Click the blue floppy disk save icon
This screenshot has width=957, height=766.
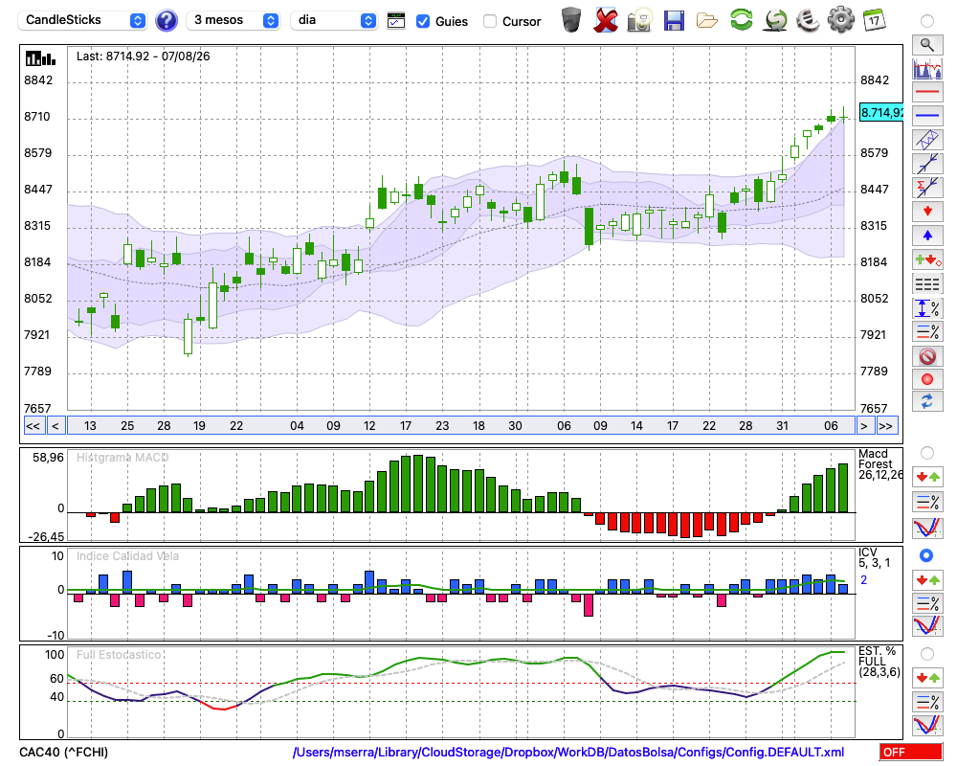pyautogui.click(x=674, y=21)
